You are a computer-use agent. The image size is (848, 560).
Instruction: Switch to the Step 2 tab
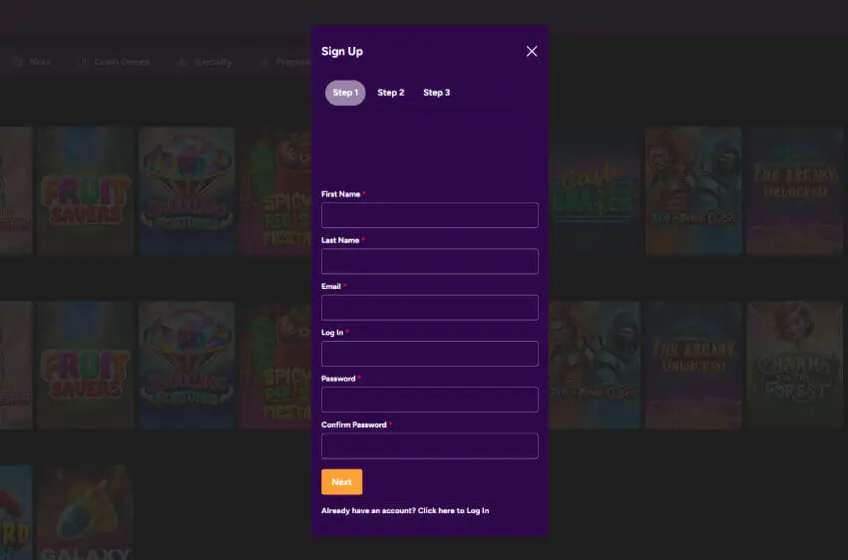tap(390, 93)
